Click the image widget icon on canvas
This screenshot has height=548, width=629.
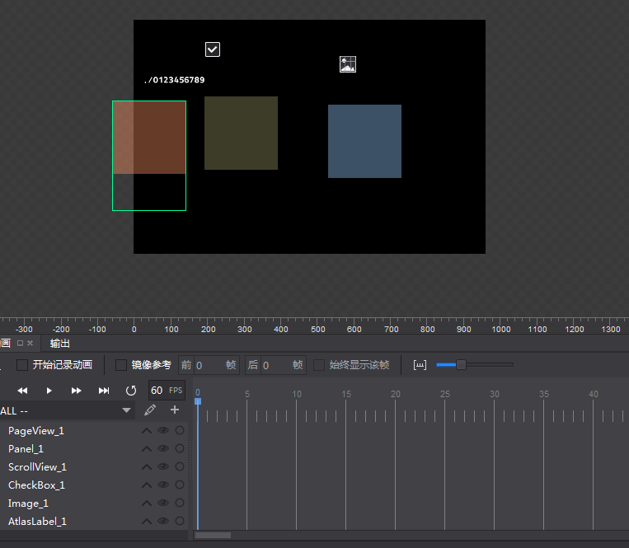coord(348,64)
